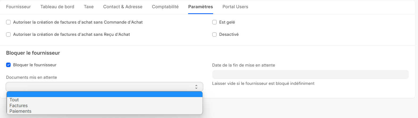This screenshot has width=418, height=118.
Task: Go to the Taxe tab
Action: pyautogui.click(x=89, y=7)
